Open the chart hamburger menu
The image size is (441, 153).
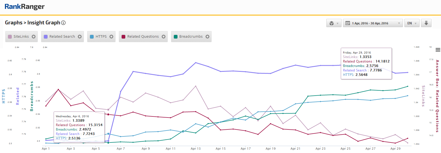[438, 50]
